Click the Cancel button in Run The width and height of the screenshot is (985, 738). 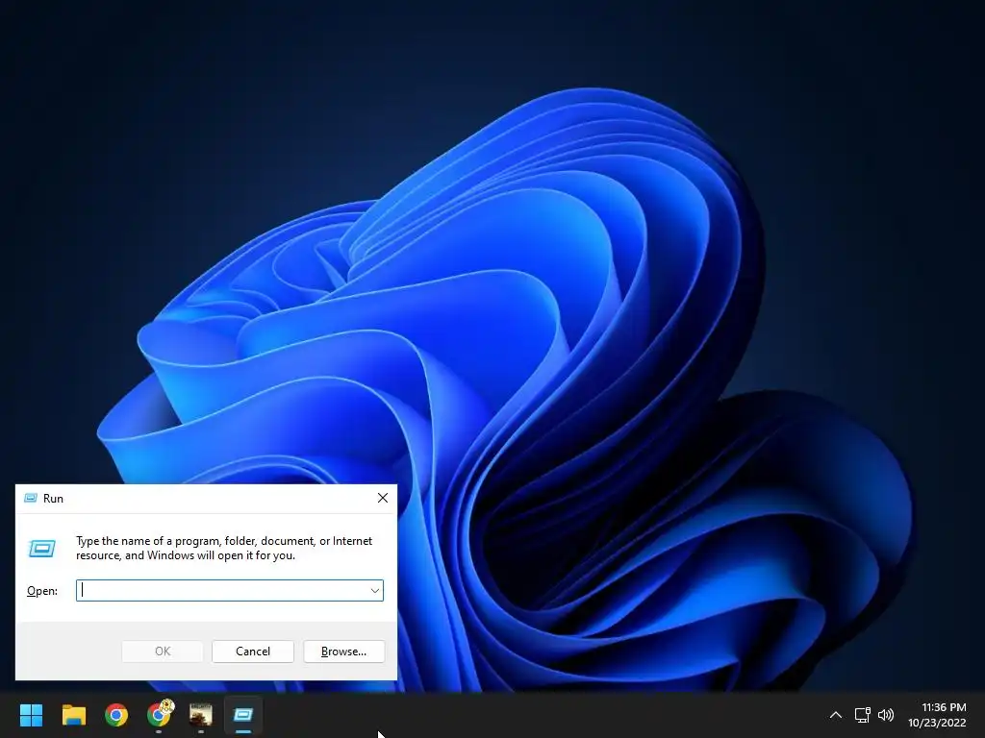point(253,652)
